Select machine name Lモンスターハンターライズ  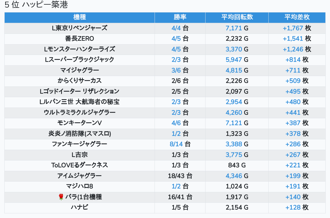80,49
